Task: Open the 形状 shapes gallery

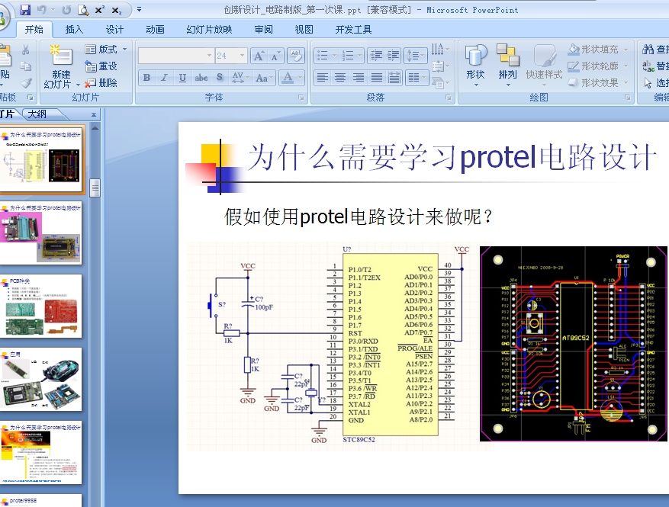Action: pyautogui.click(x=475, y=66)
